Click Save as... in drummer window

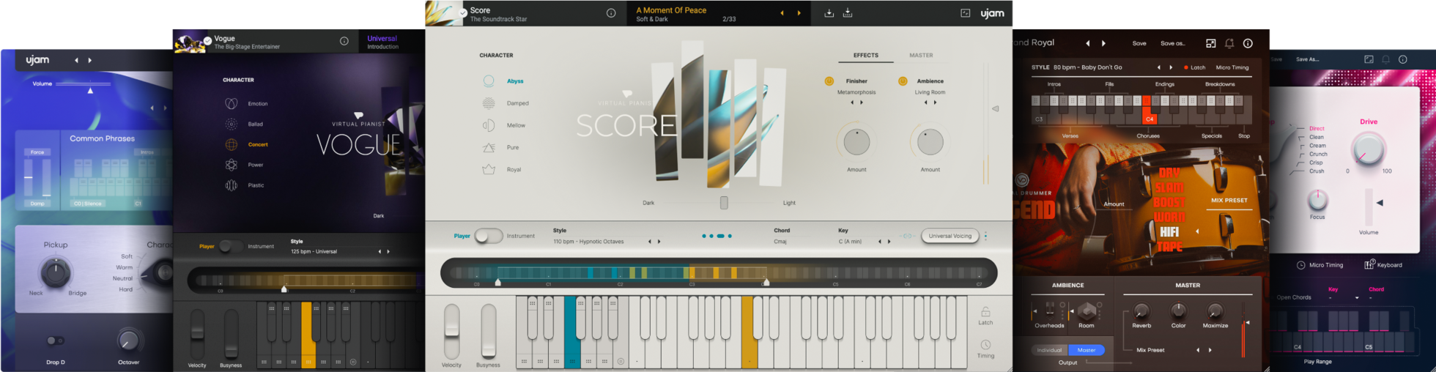(1172, 43)
